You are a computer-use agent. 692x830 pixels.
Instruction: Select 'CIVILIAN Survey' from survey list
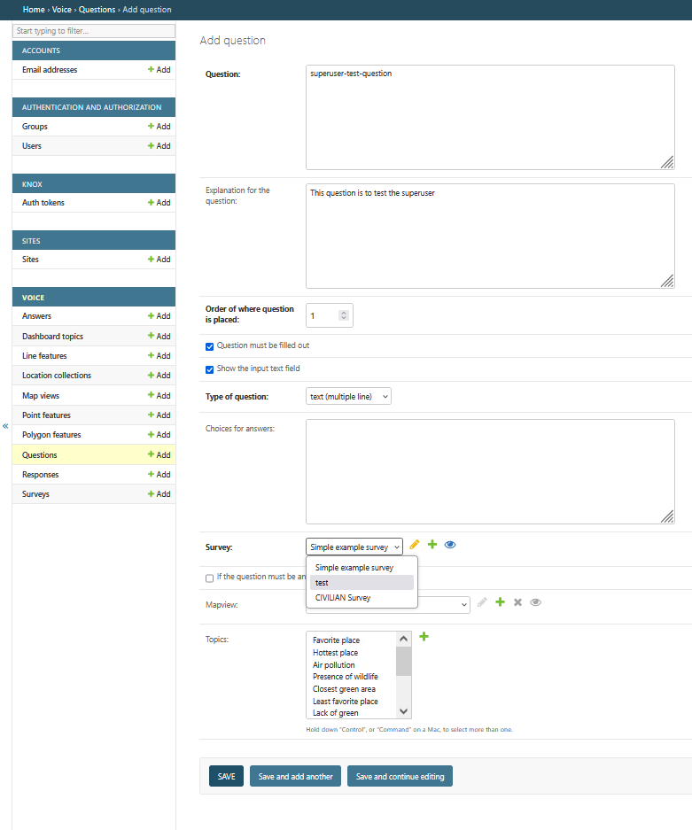343,598
